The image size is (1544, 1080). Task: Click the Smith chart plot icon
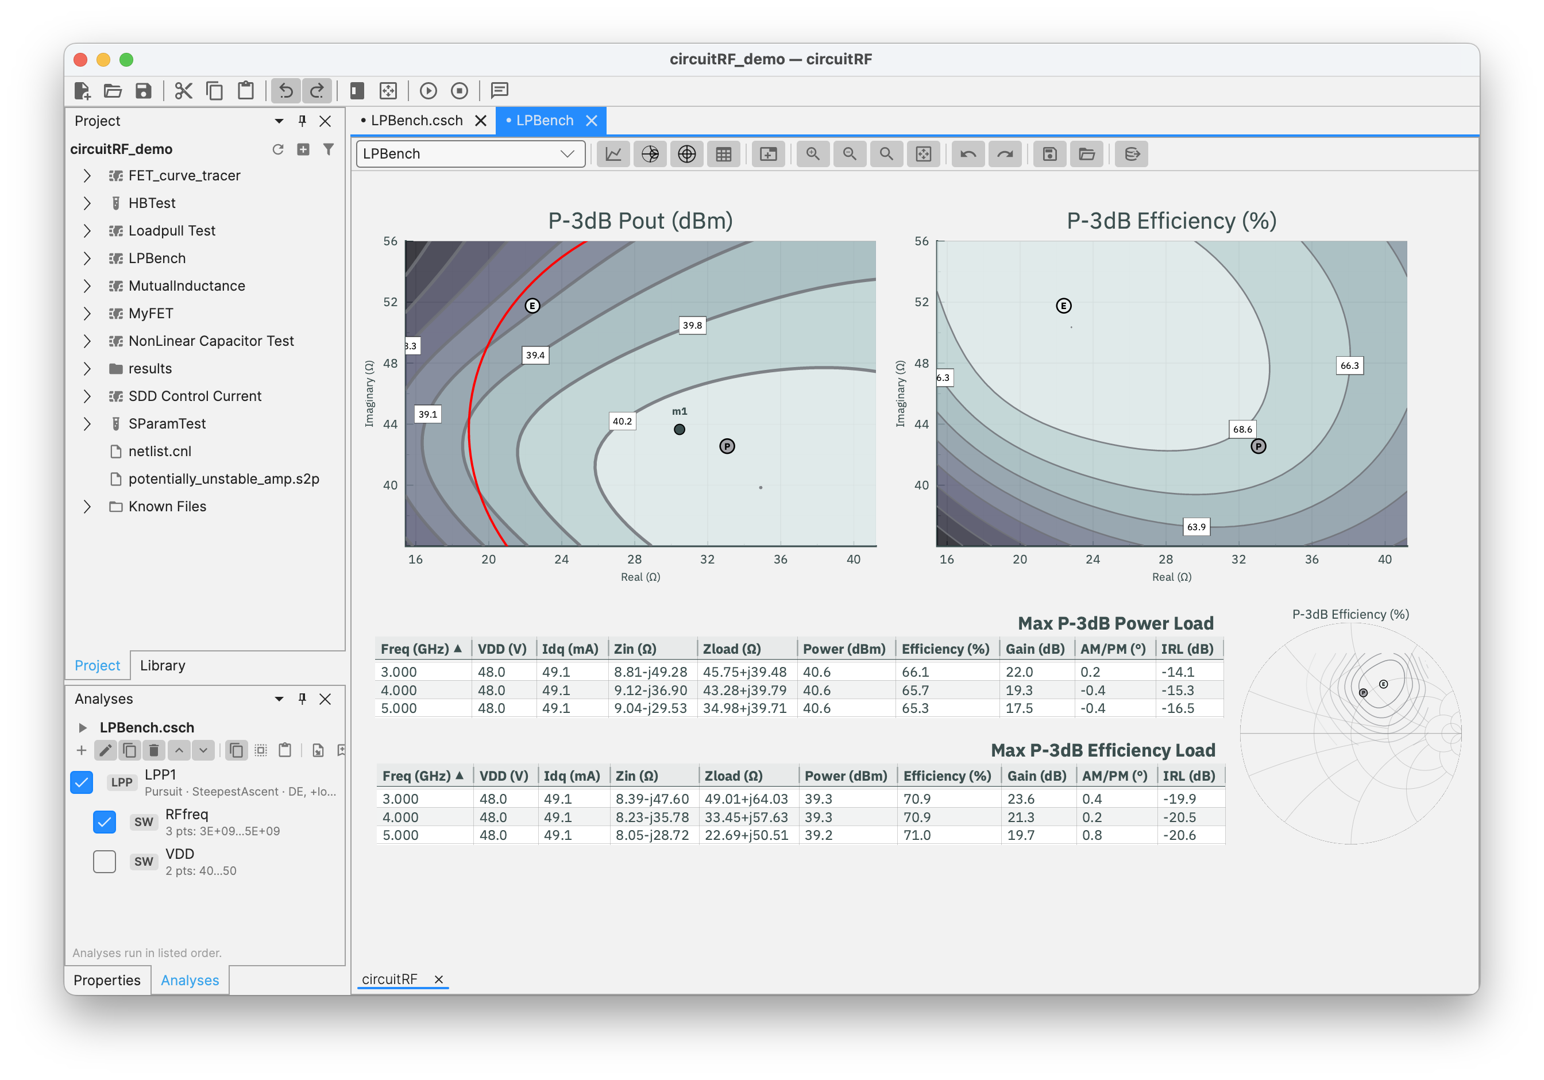point(650,154)
